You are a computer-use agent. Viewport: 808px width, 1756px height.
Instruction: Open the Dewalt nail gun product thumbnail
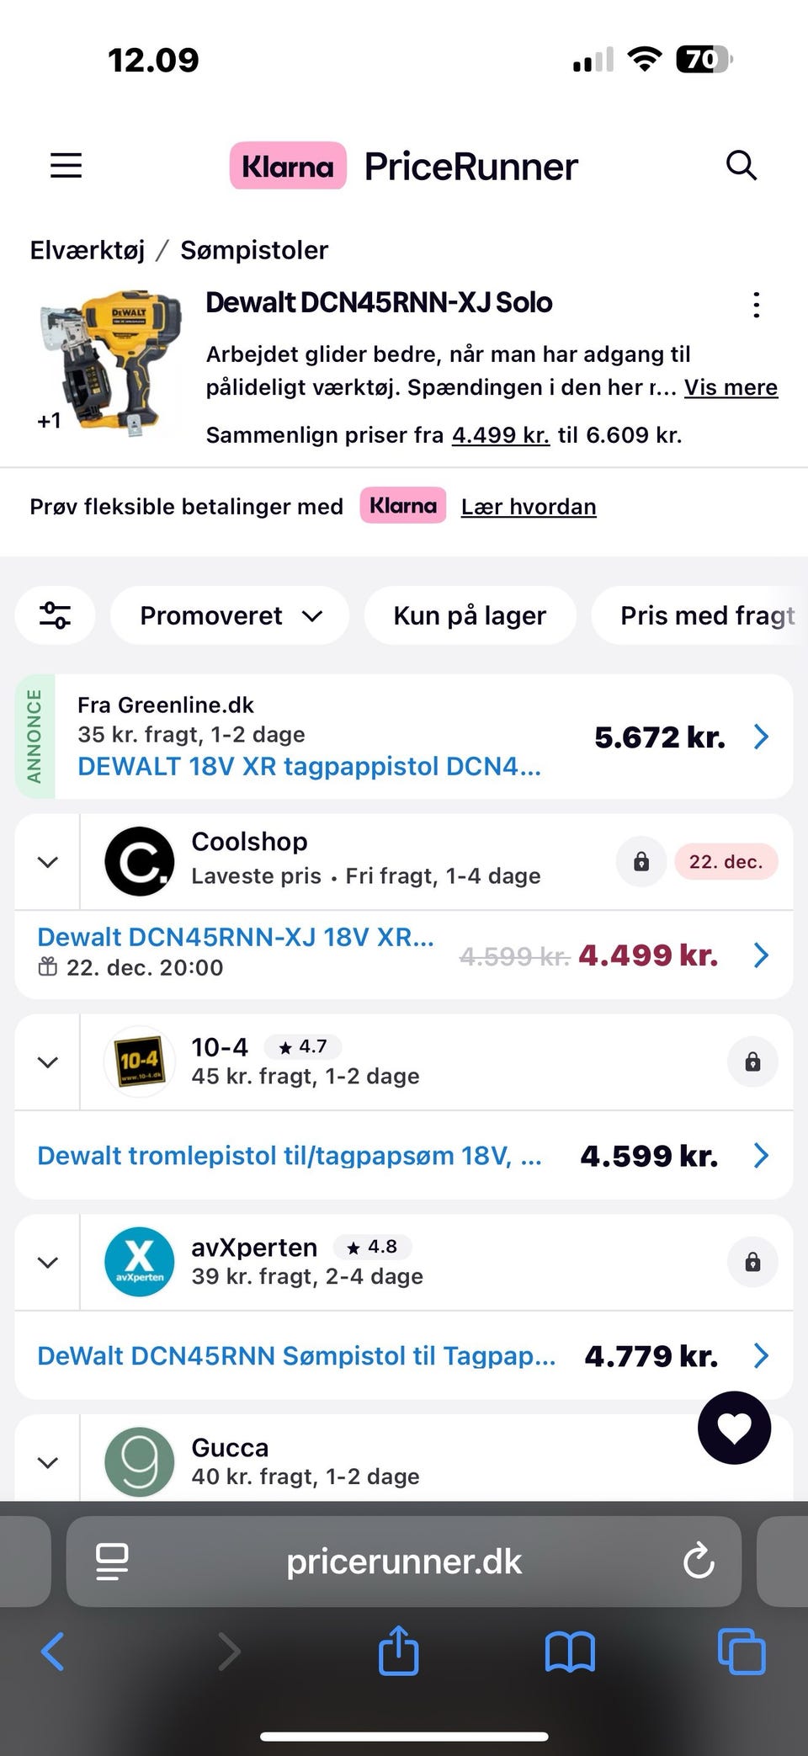point(109,362)
